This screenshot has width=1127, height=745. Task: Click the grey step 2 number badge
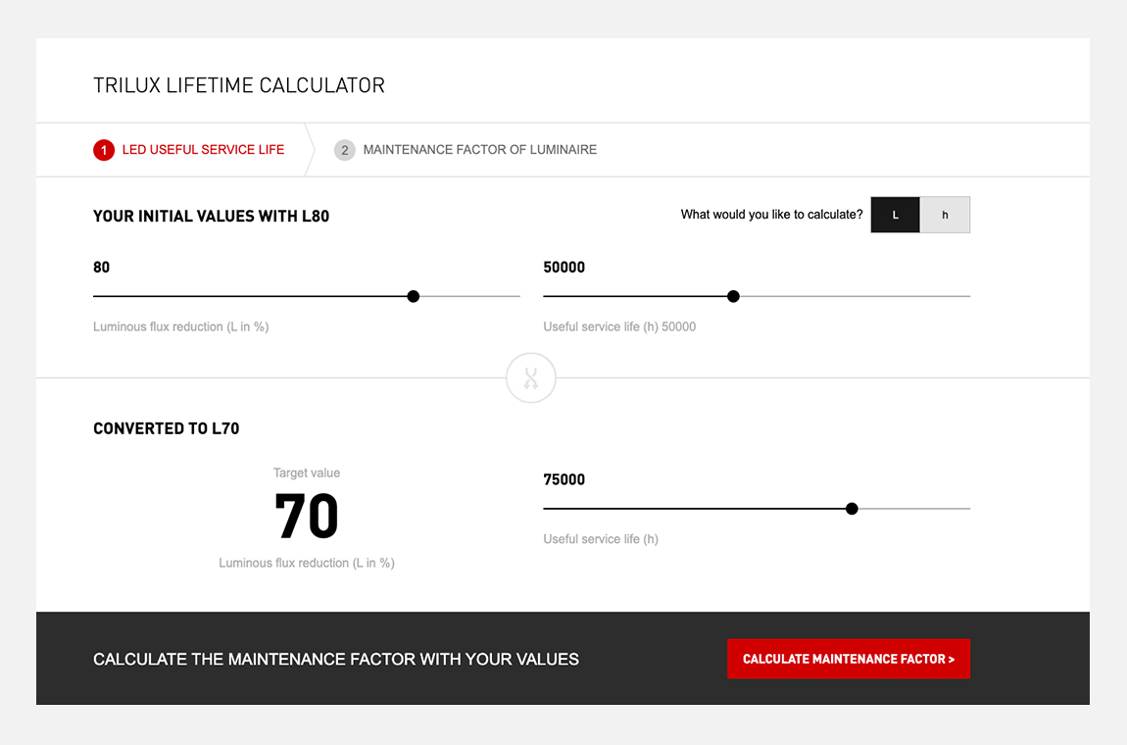pos(344,150)
